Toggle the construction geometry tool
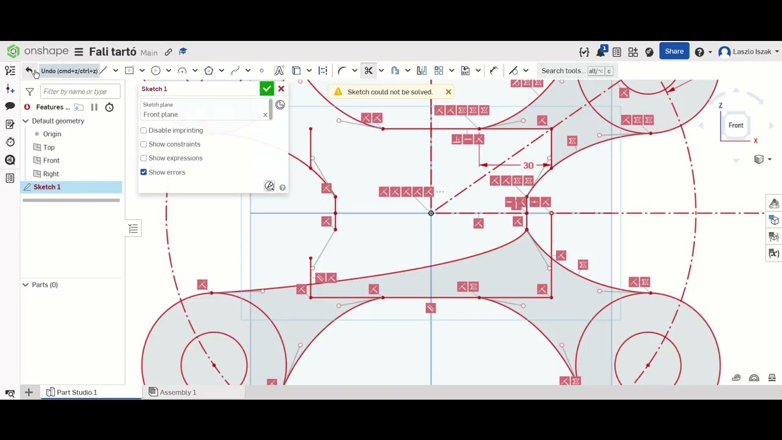The width and height of the screenshot is (782, 440). tap(323, 71)
